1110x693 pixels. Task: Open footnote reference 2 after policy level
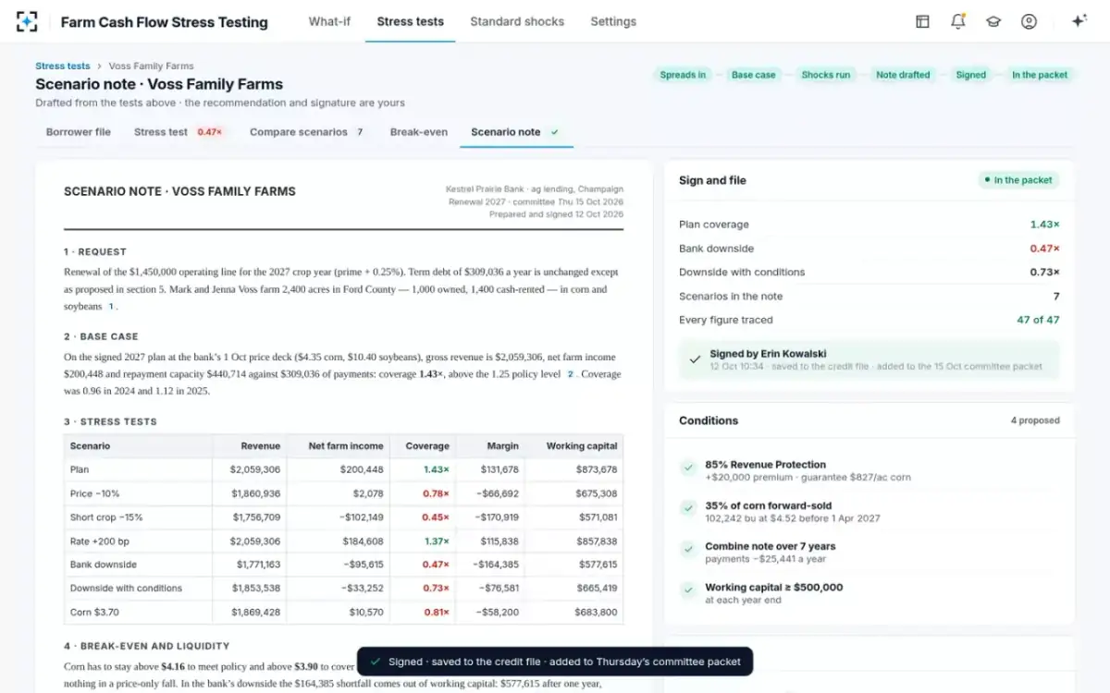570,374
